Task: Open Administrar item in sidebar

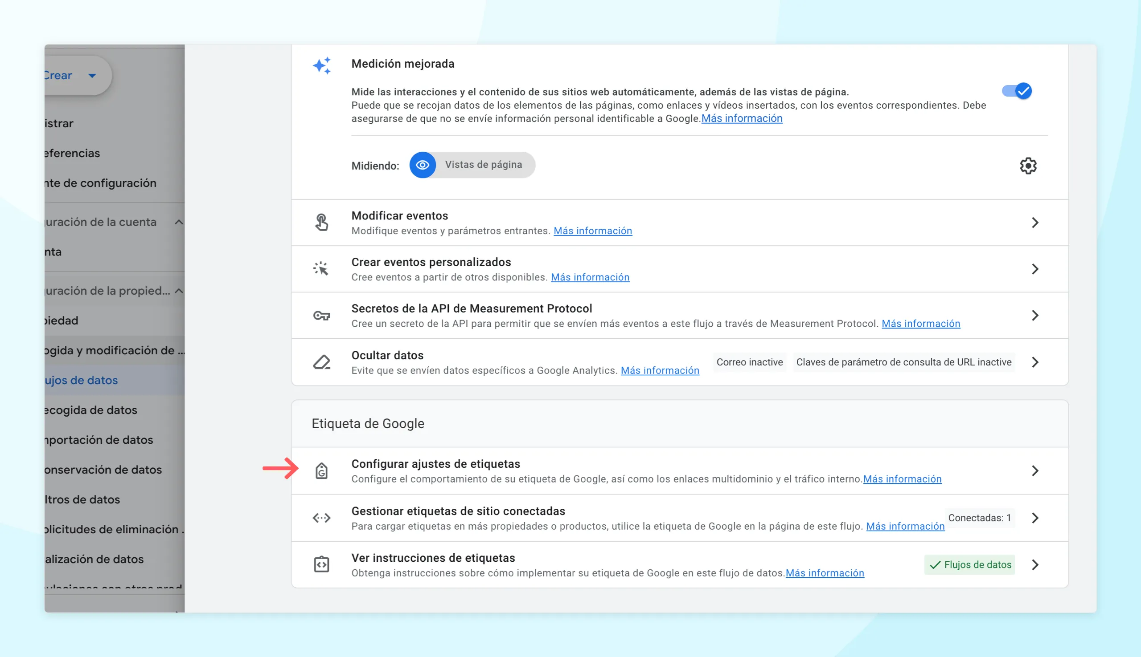Action: coord(114,123)
